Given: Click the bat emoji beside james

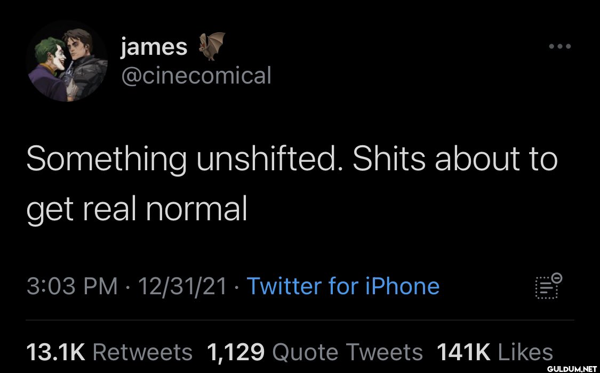Looking at the screenshot, I should (212, 46).
